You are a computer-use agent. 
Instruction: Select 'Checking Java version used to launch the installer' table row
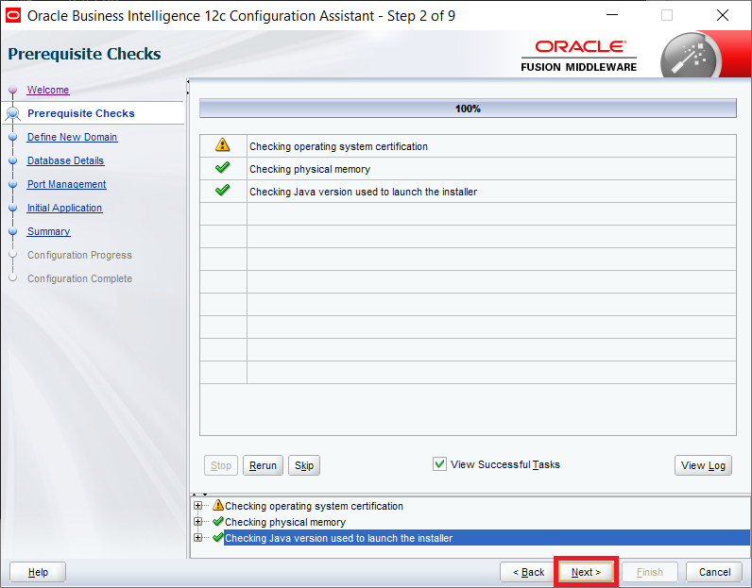[x=468, y=192]
